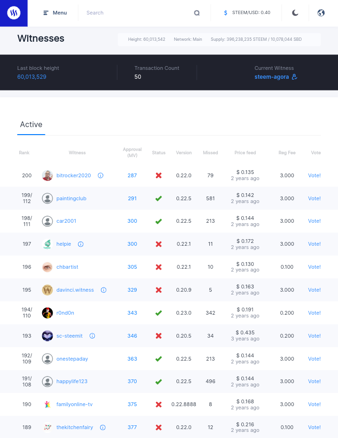
Task: Open chbartist witness link
Action: [x=68, y=267]
